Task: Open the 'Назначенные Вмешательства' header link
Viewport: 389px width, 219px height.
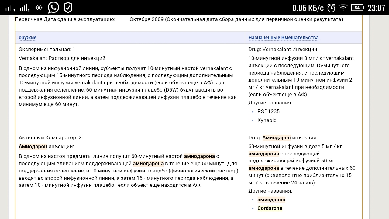Action: 283,38
